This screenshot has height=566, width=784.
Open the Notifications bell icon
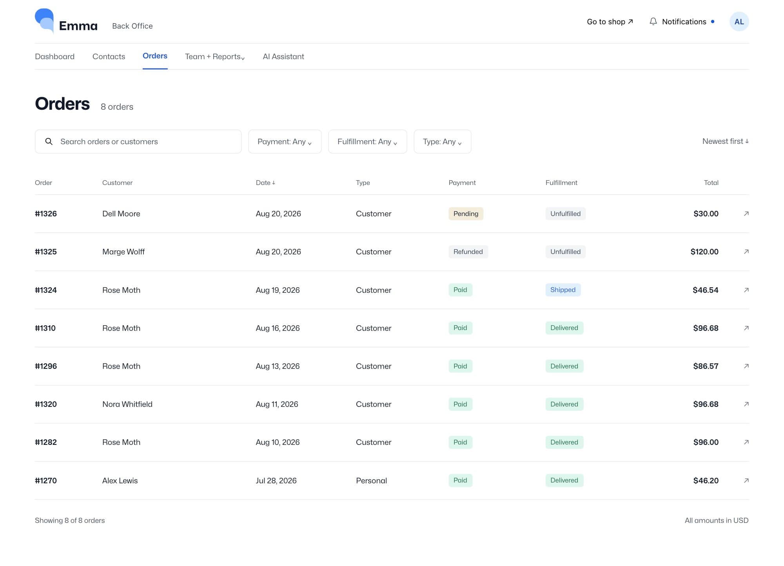tap(653, 22)
